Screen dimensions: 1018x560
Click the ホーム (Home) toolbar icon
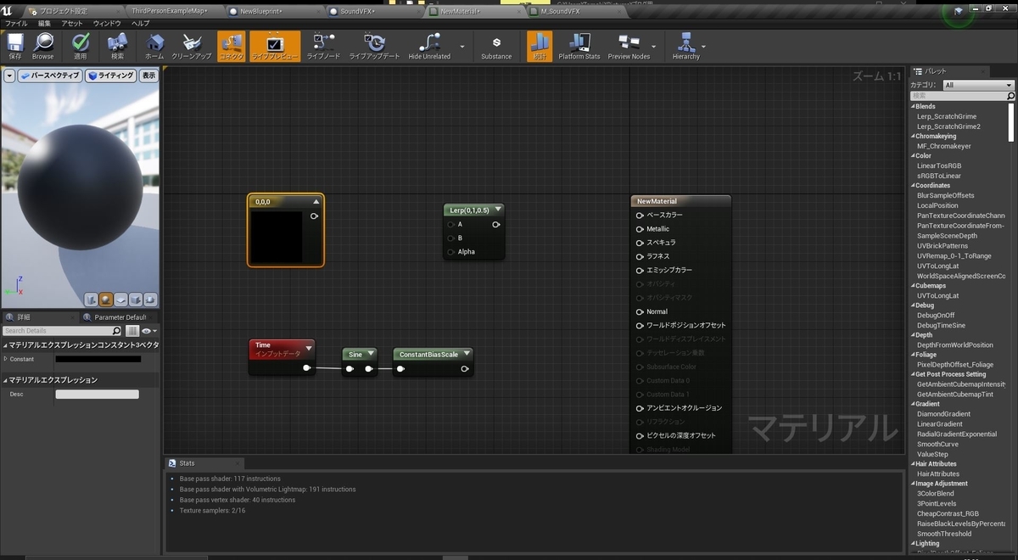point(154,45)
